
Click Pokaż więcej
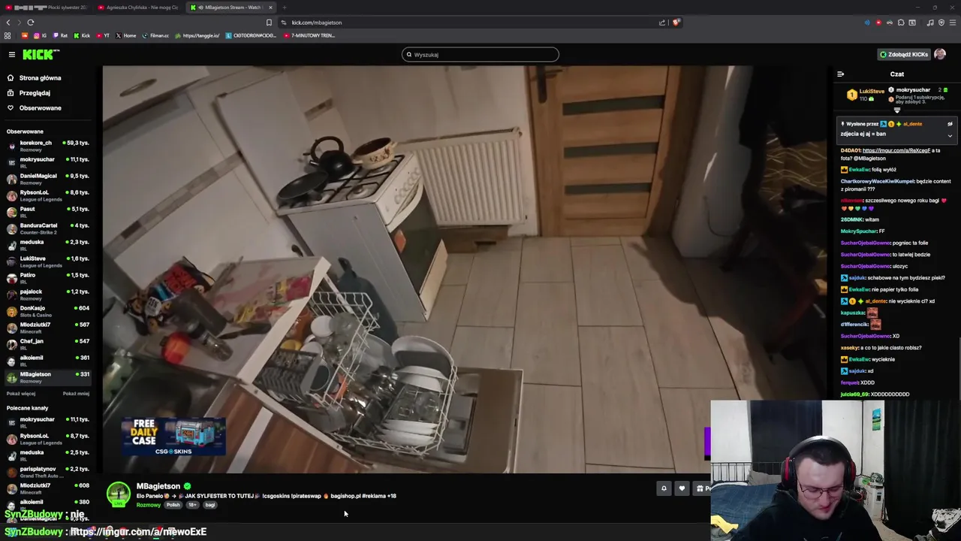click(21, 394)
